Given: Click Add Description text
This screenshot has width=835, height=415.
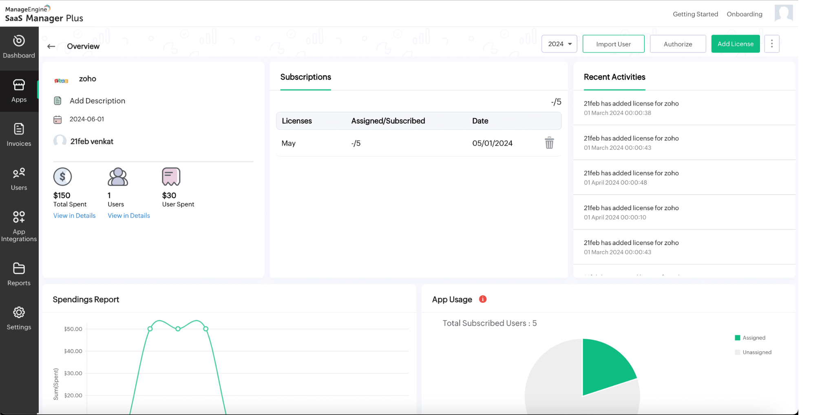Looking at the screenshot, I should tap(97, 101).
